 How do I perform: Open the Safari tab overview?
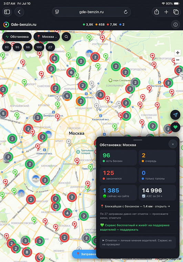pos(176,12)
